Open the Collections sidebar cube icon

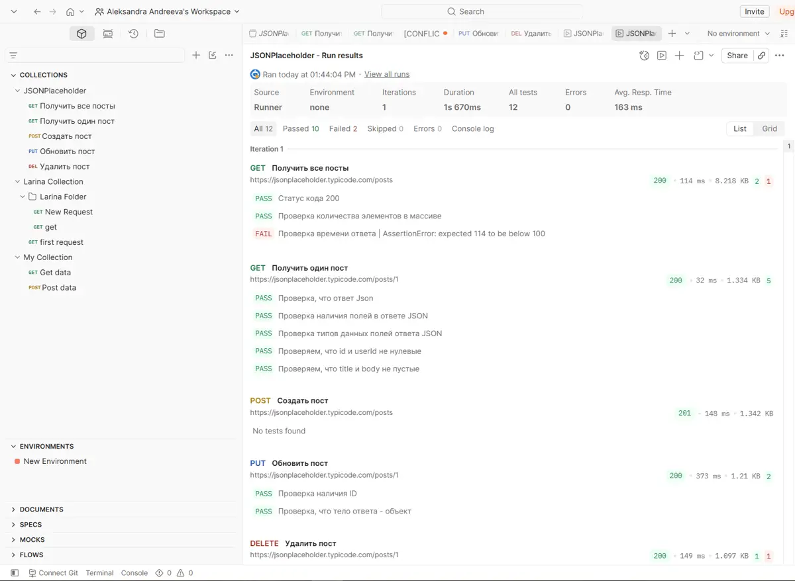[81, 34]
